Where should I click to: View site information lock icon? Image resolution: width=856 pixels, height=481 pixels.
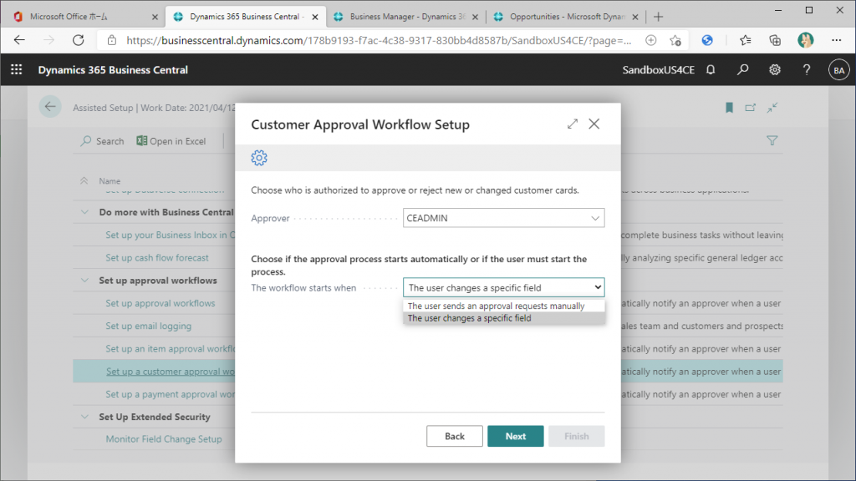(x=112, y=40)
